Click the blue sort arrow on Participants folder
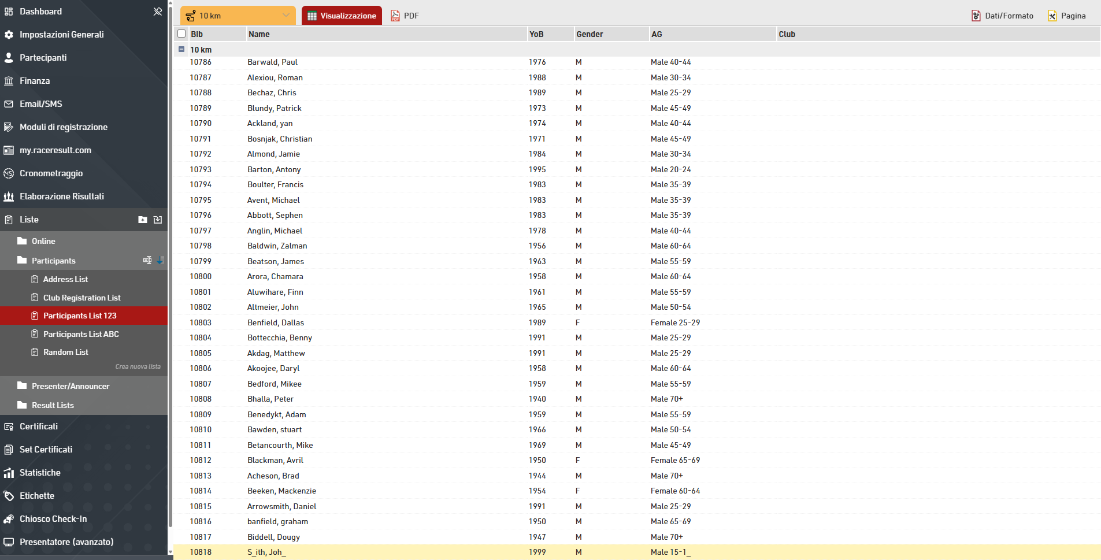Image resolution: width=1101 pixels, height=560 pixels. click(x=160, y=261)
